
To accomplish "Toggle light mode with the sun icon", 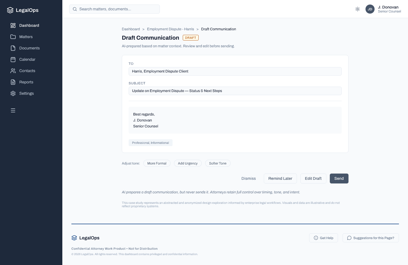I will (357, 9).
